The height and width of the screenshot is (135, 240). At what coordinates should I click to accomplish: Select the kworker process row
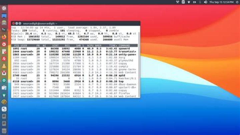tap(74, 79)
